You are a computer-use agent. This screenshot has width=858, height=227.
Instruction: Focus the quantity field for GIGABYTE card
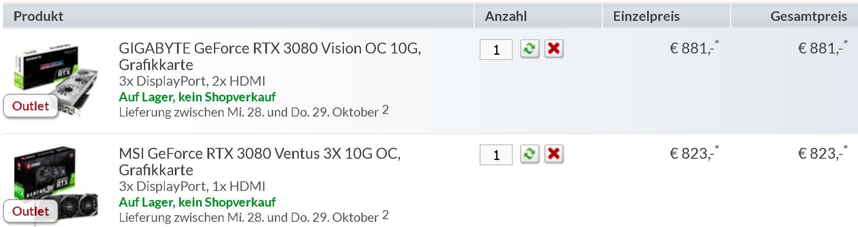tap(496, 50)
